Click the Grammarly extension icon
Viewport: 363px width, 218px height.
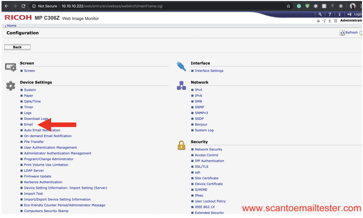point(299,6)
